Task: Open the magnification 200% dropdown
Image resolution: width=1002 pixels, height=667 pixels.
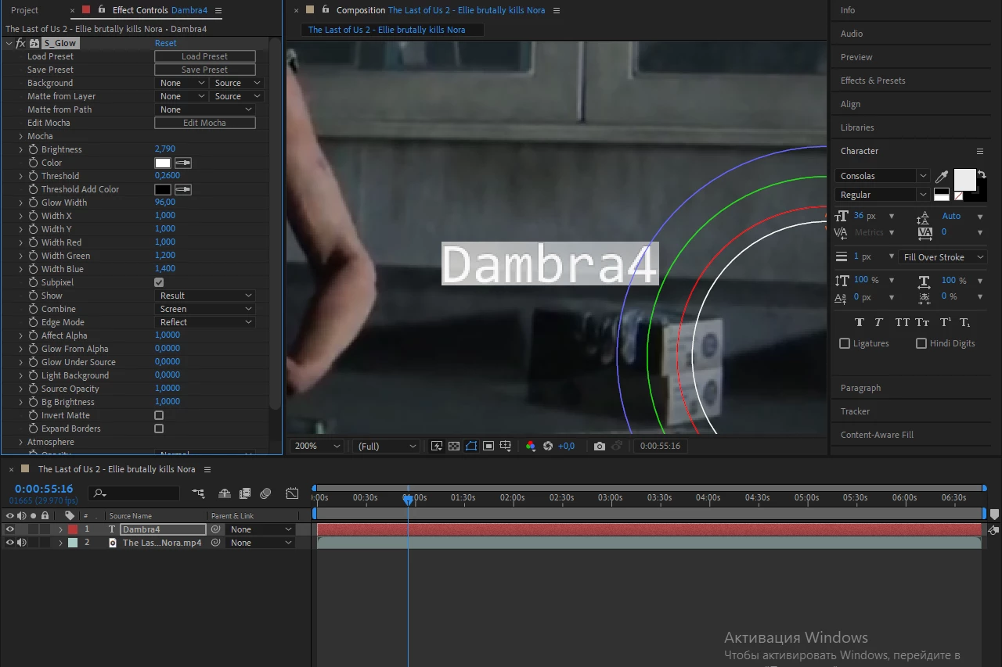Action: (x=317, y=446)
